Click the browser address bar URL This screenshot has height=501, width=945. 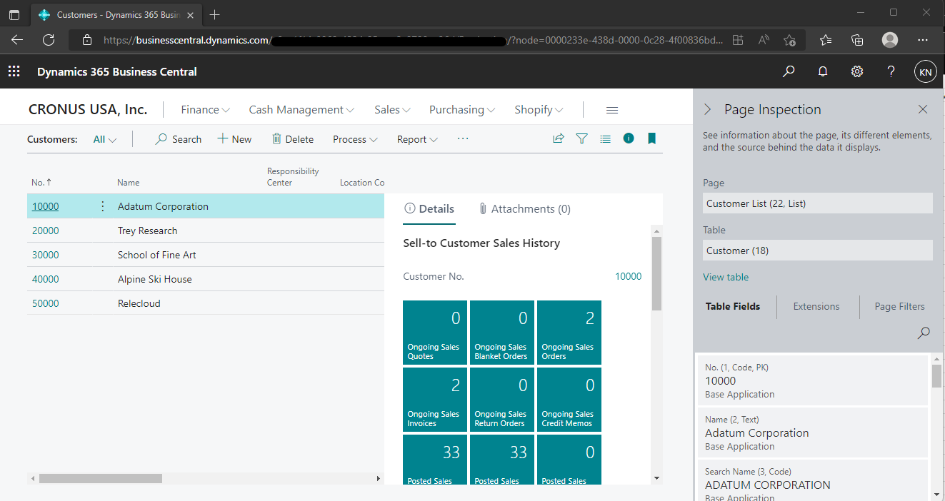(x=413, y=40)
